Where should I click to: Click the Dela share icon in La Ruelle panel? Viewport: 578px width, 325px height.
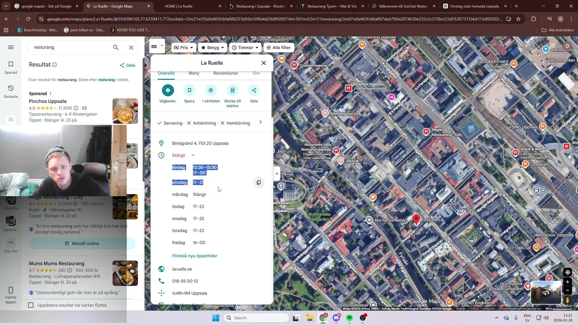tap(254, 90)
